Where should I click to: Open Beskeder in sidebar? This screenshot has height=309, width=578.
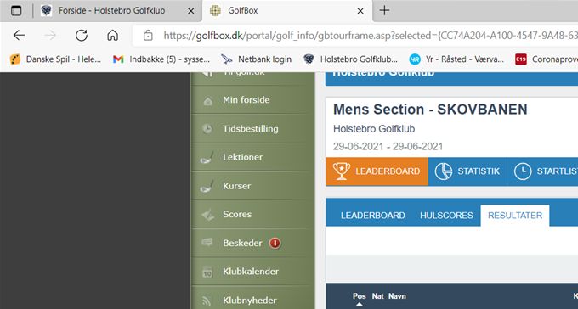click(252, 243)
